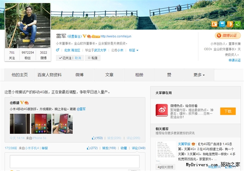Click in the comment text box
Screen dimensions: 244x171
[75, 162]
